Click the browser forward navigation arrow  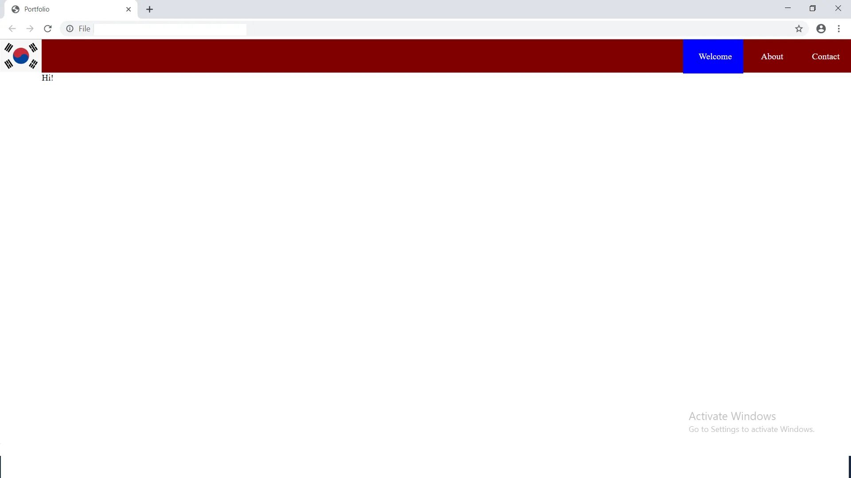pos(30,29)
